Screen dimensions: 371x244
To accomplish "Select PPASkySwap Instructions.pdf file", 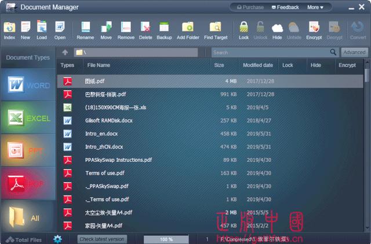I will (210, 160).
